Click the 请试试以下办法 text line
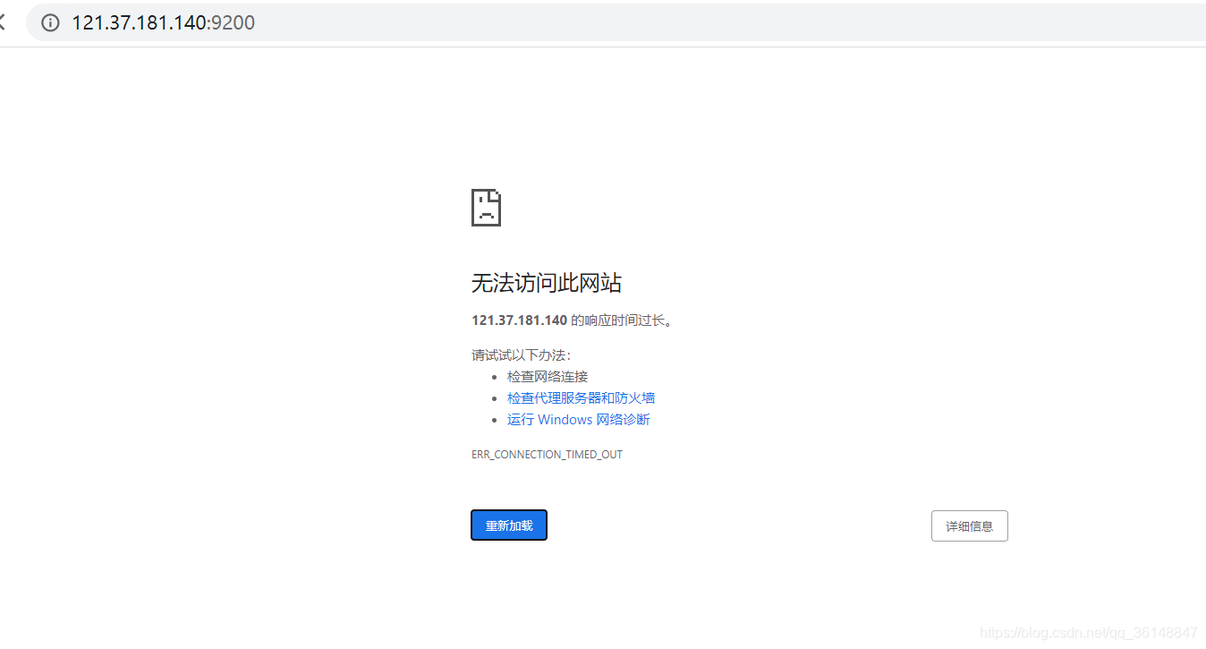The height and width of the screenshot is (649, 1206). click(x=521, y=355)
